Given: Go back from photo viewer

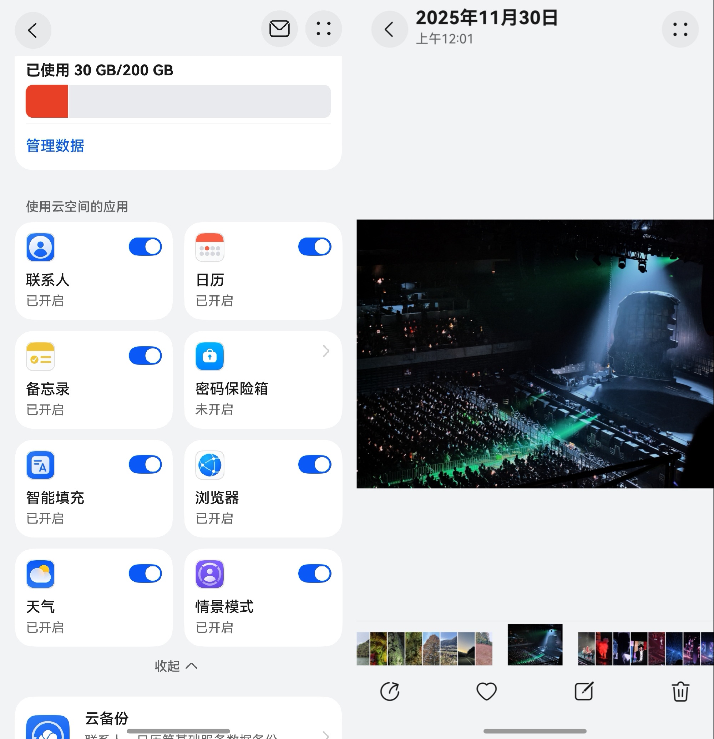Looking at the screenshot, I should pos(389,29).
